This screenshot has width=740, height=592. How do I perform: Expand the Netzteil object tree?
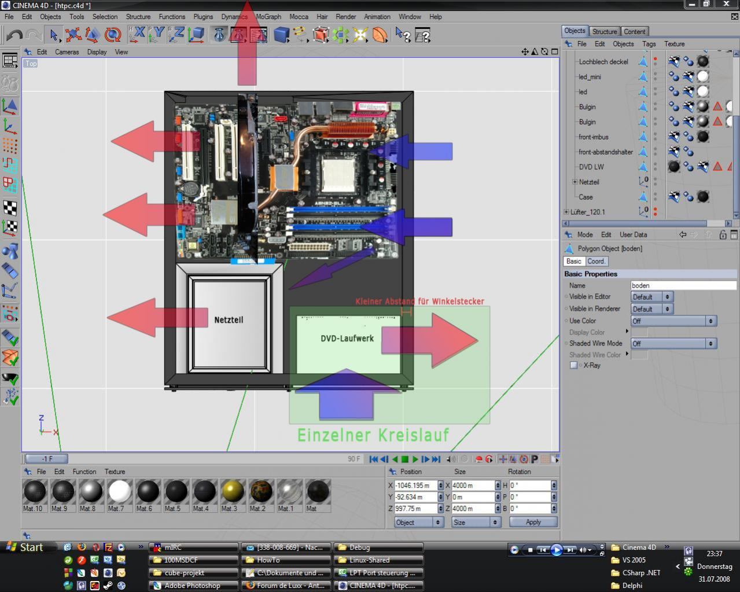click(x=575, y=182)
